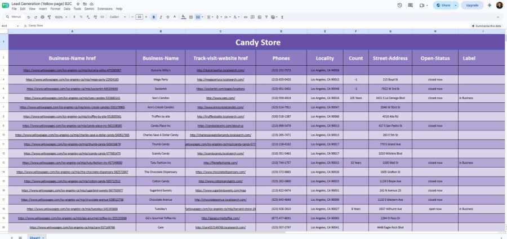Open the mega-party yellowpages link
The height and width of the screenshot is (239, 507).
72,79
